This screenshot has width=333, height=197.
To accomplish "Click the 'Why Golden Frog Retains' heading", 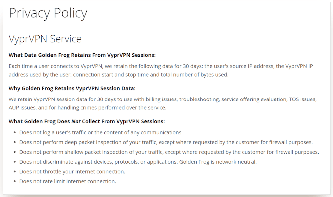I will 72,88.
